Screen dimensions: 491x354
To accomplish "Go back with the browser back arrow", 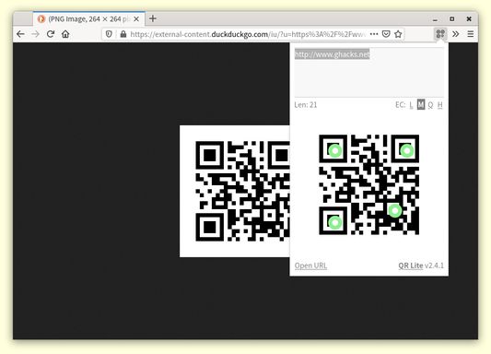I will 20,34.
